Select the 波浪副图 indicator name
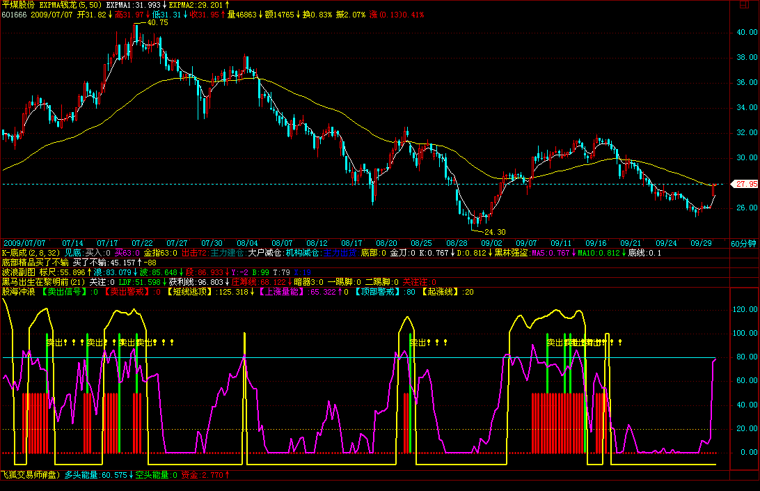Image resolution: width=760 pixels, height=491 pixels. click(18, 272)
